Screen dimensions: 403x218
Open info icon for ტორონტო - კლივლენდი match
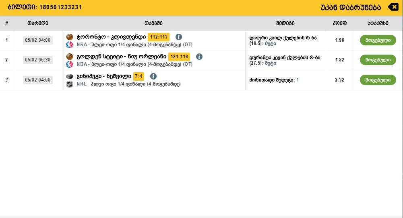(179, 37)
